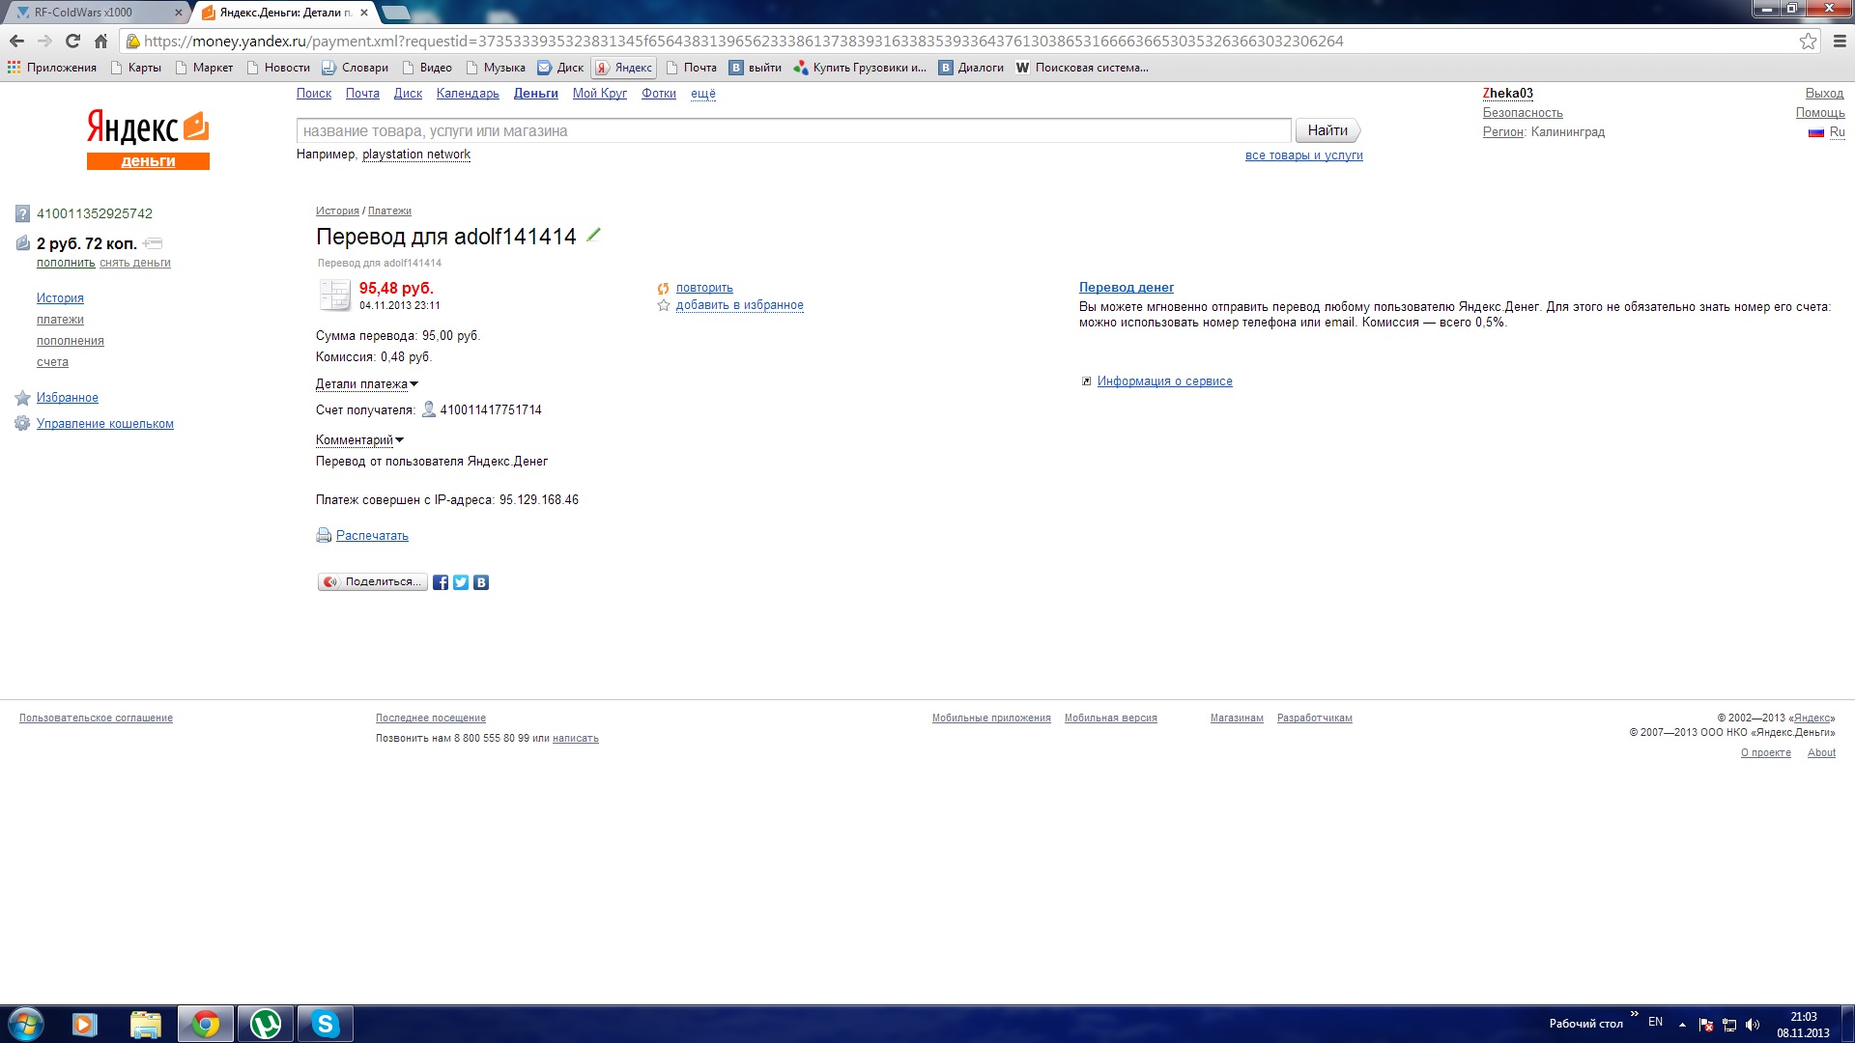
Task: Open the Chrome menu hamburger icon
Action: [x=1840, y=41]
